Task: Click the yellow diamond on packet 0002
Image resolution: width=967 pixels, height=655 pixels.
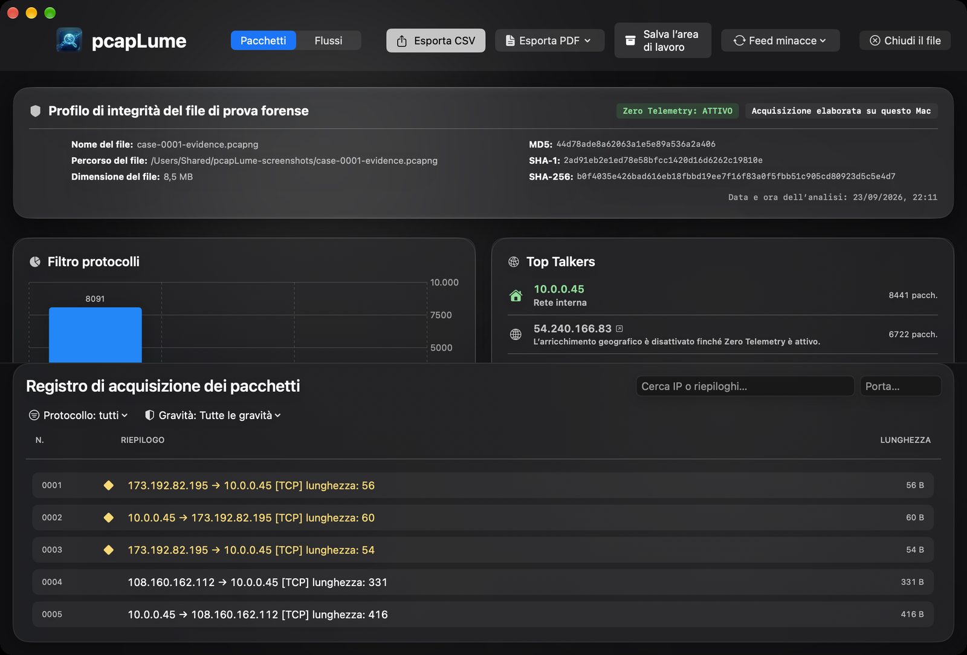Action: (x=109, y=518)
